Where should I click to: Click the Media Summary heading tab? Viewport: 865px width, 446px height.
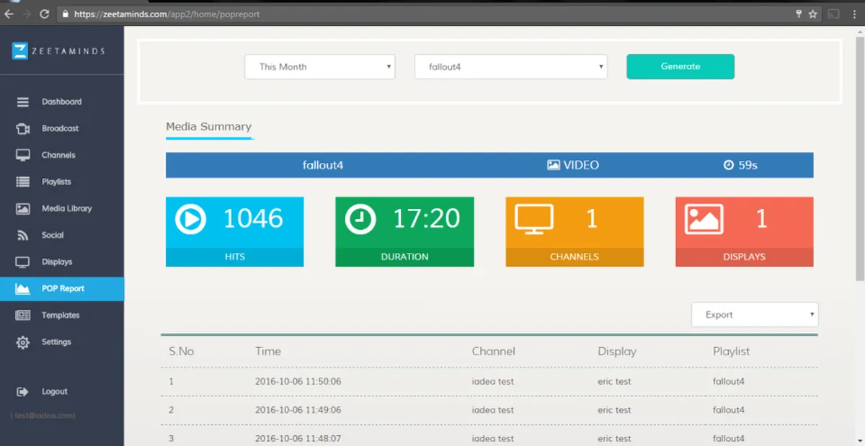coord(208,127)
